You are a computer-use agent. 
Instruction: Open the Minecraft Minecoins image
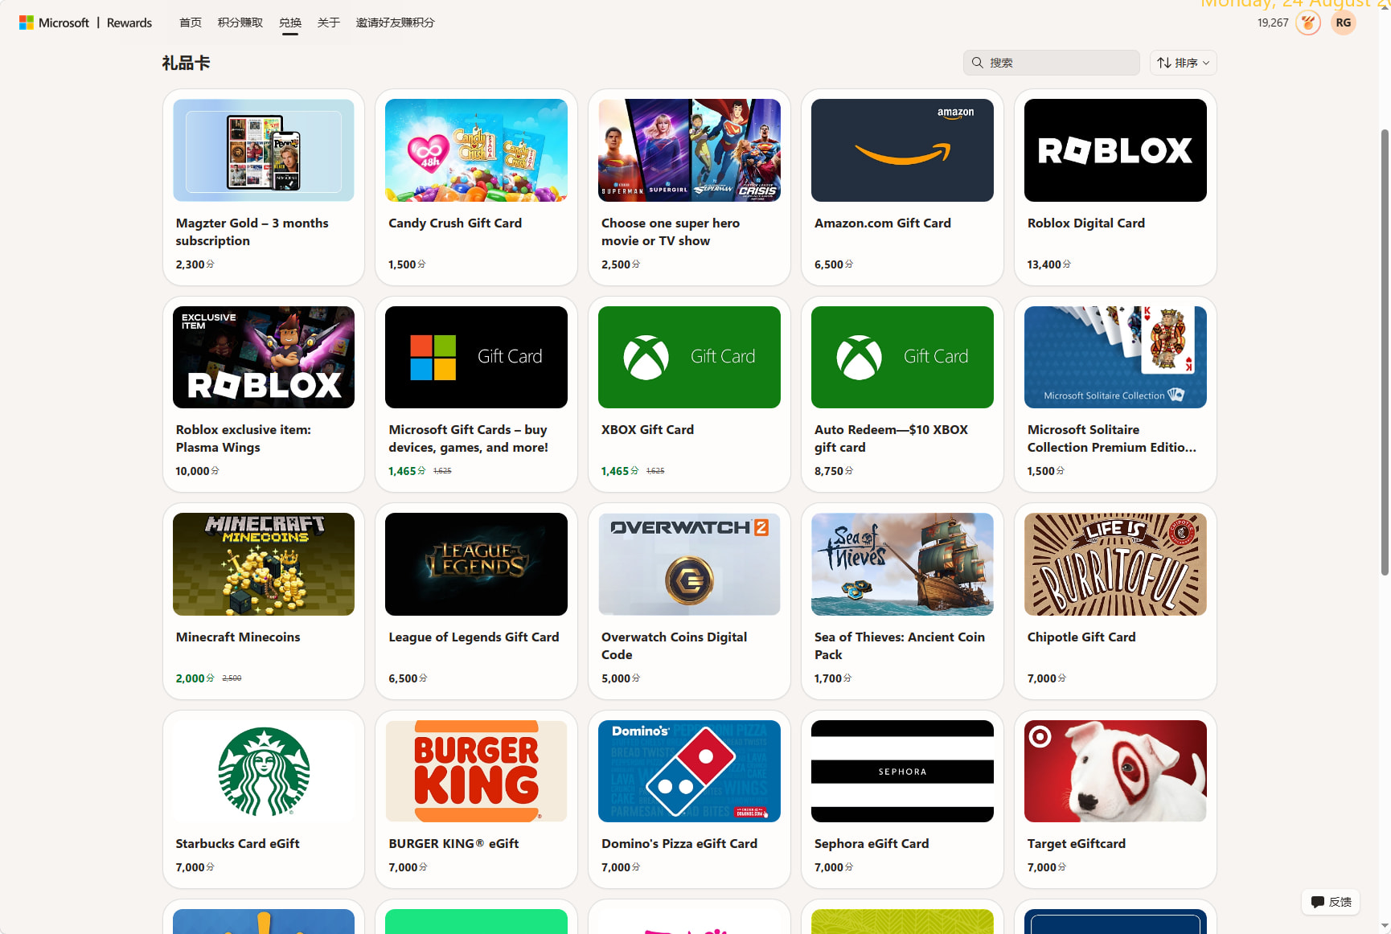(x=264, y=564)
